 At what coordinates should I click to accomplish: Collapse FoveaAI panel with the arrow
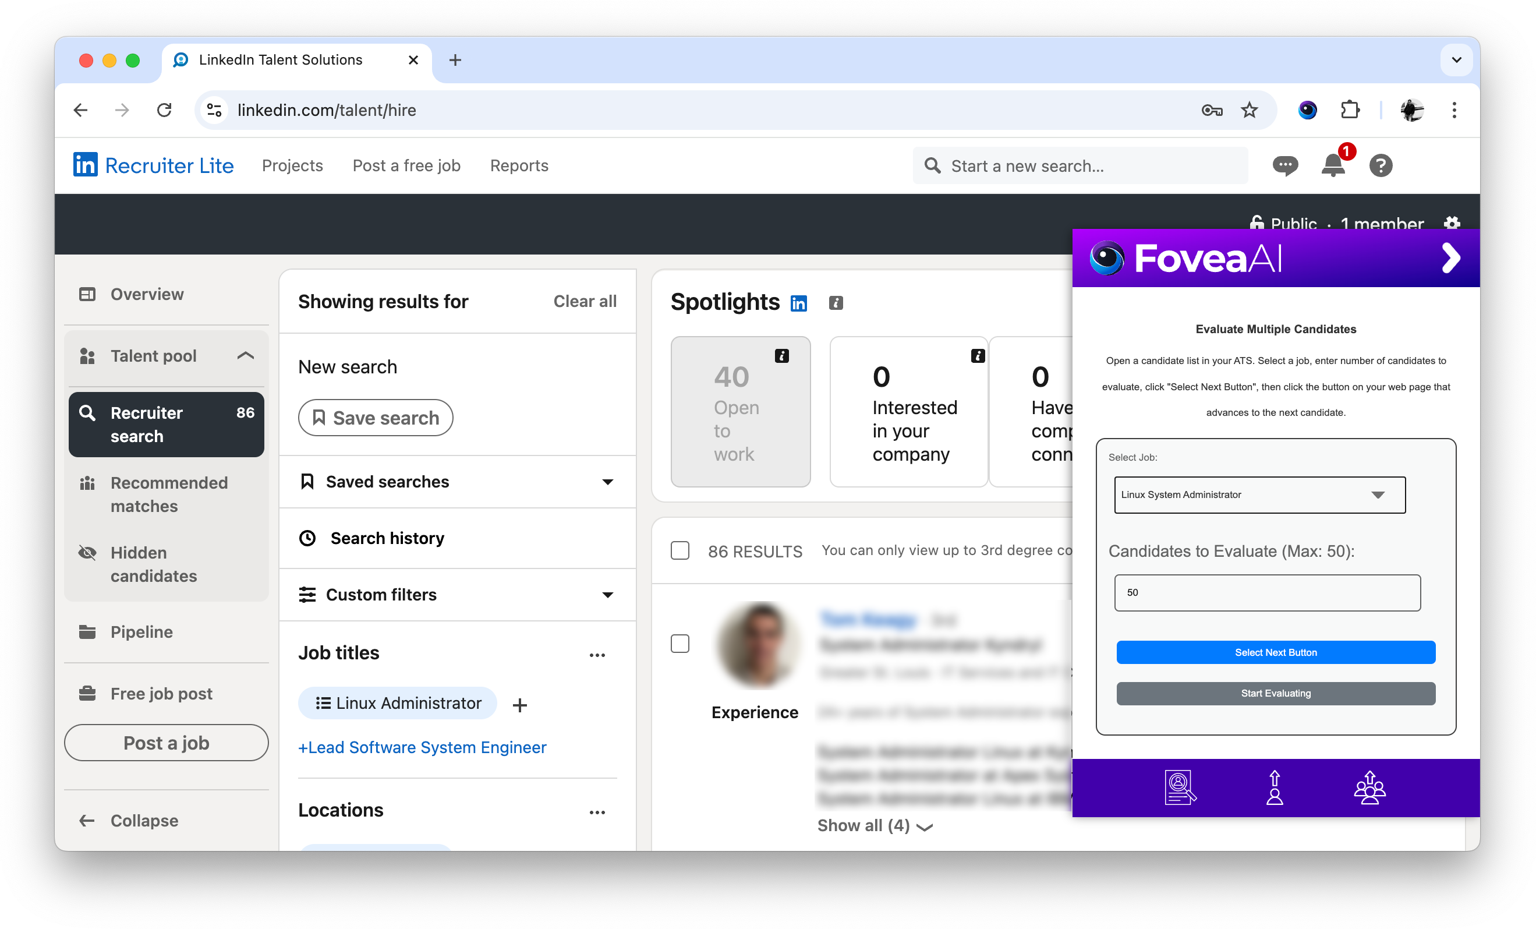tap(1450, 258)
